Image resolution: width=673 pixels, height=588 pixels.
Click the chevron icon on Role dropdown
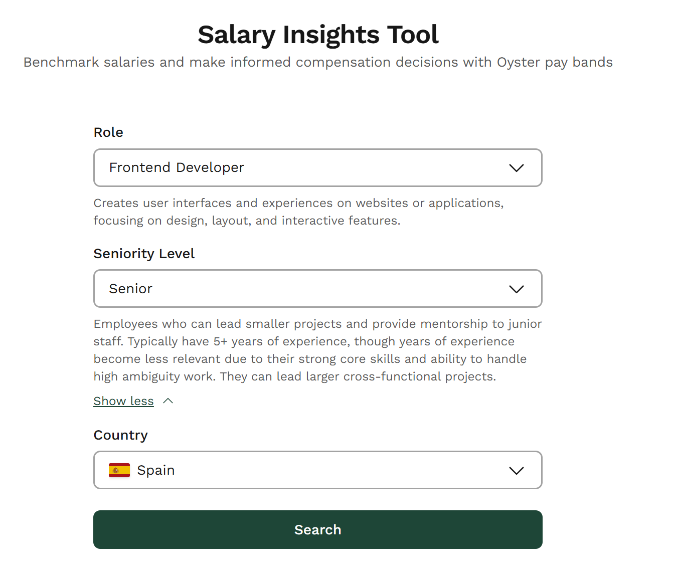click(517, 168)
